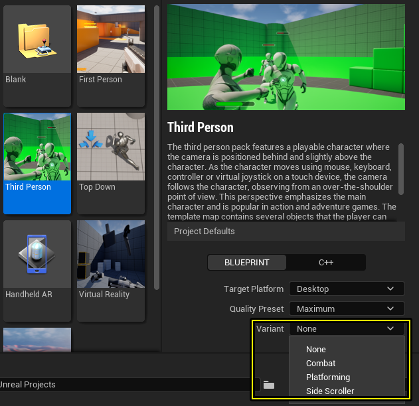
Task: Click the template list scrollbar
Action: point(157,148)
